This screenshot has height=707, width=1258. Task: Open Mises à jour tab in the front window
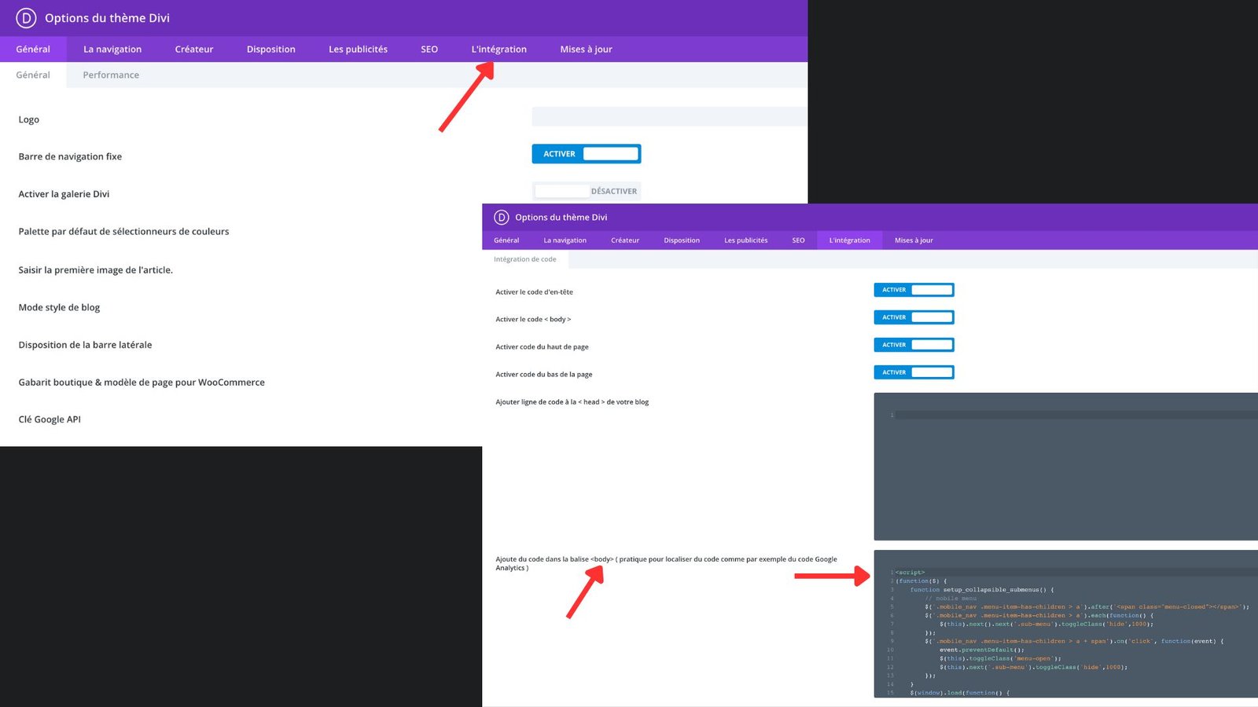pos(914,240)
